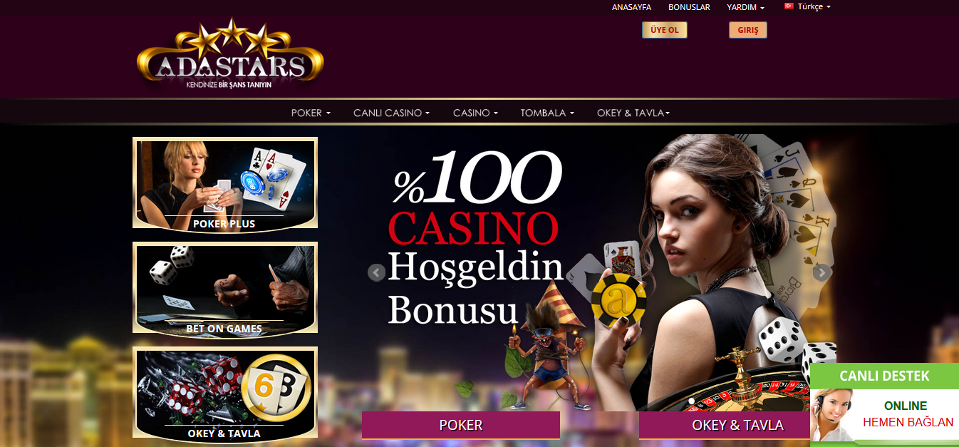The width and height of the screenshot is (959, 447).
Task: Advance to next carousel slide arrow
Action: [821, 272]
